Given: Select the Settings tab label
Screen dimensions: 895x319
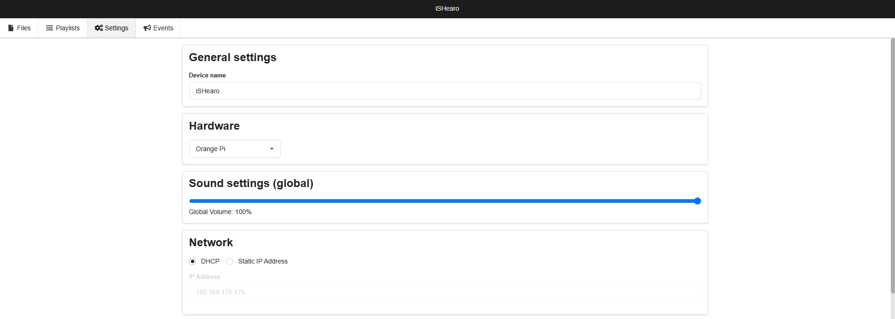Looking at the screenshot, I should [x=116, y=28].
